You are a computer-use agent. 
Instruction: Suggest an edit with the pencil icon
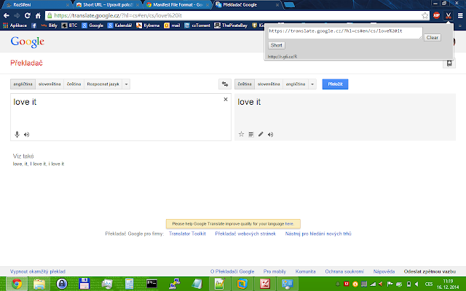[261, 134]
